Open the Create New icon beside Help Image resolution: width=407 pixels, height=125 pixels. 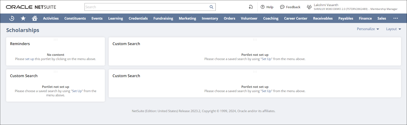click(x=251, y=7)
